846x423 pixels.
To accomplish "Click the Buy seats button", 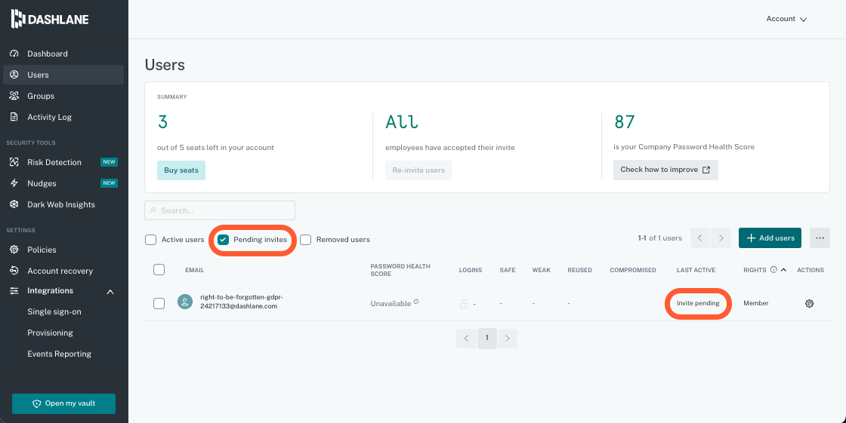I will (x=181, y=170).
